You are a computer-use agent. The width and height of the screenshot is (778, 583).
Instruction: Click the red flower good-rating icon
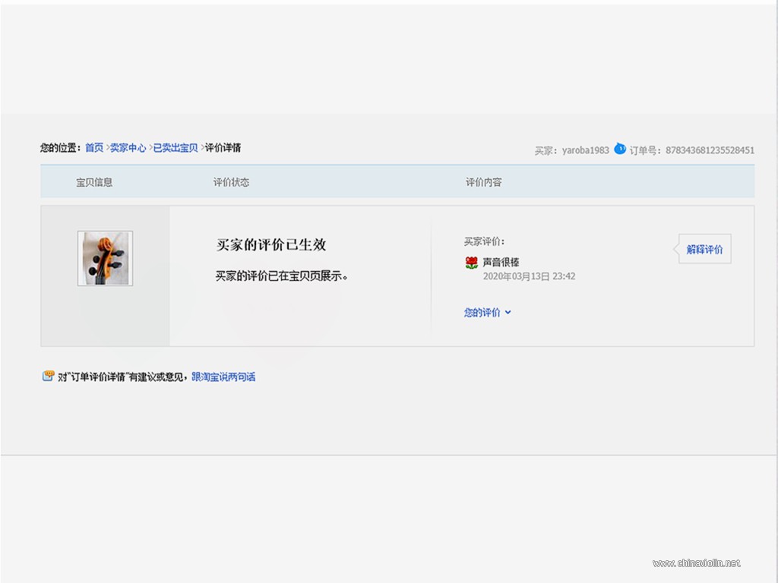[x=471, y=263]
